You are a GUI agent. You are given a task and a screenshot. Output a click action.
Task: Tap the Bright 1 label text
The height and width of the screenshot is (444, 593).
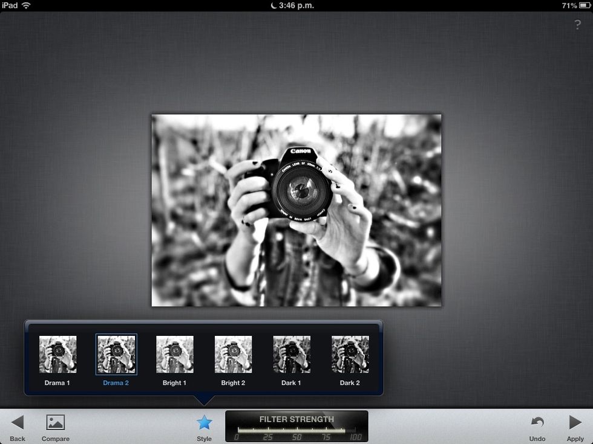coord(174,383)
